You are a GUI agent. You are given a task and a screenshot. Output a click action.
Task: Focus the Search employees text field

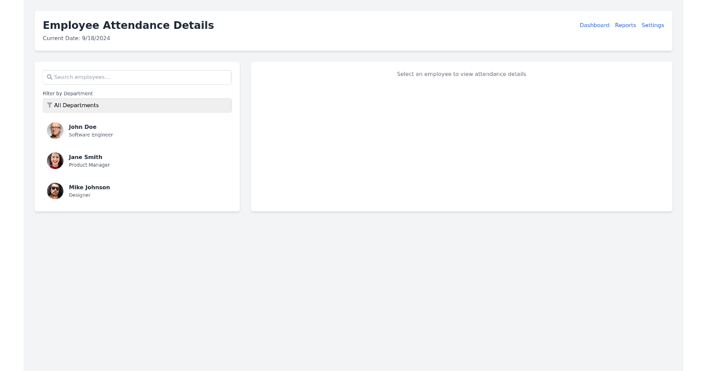point(140,77)
